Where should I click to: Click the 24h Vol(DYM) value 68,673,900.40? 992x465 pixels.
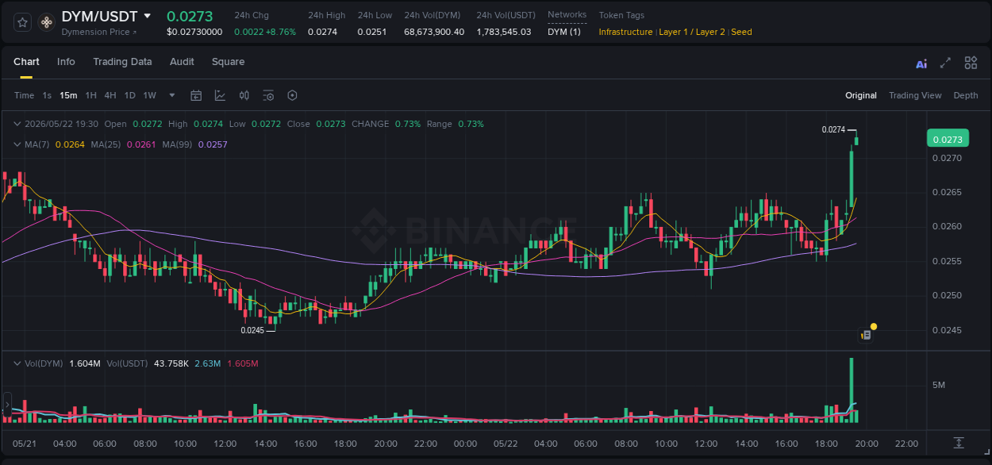(x=434, y=32)
